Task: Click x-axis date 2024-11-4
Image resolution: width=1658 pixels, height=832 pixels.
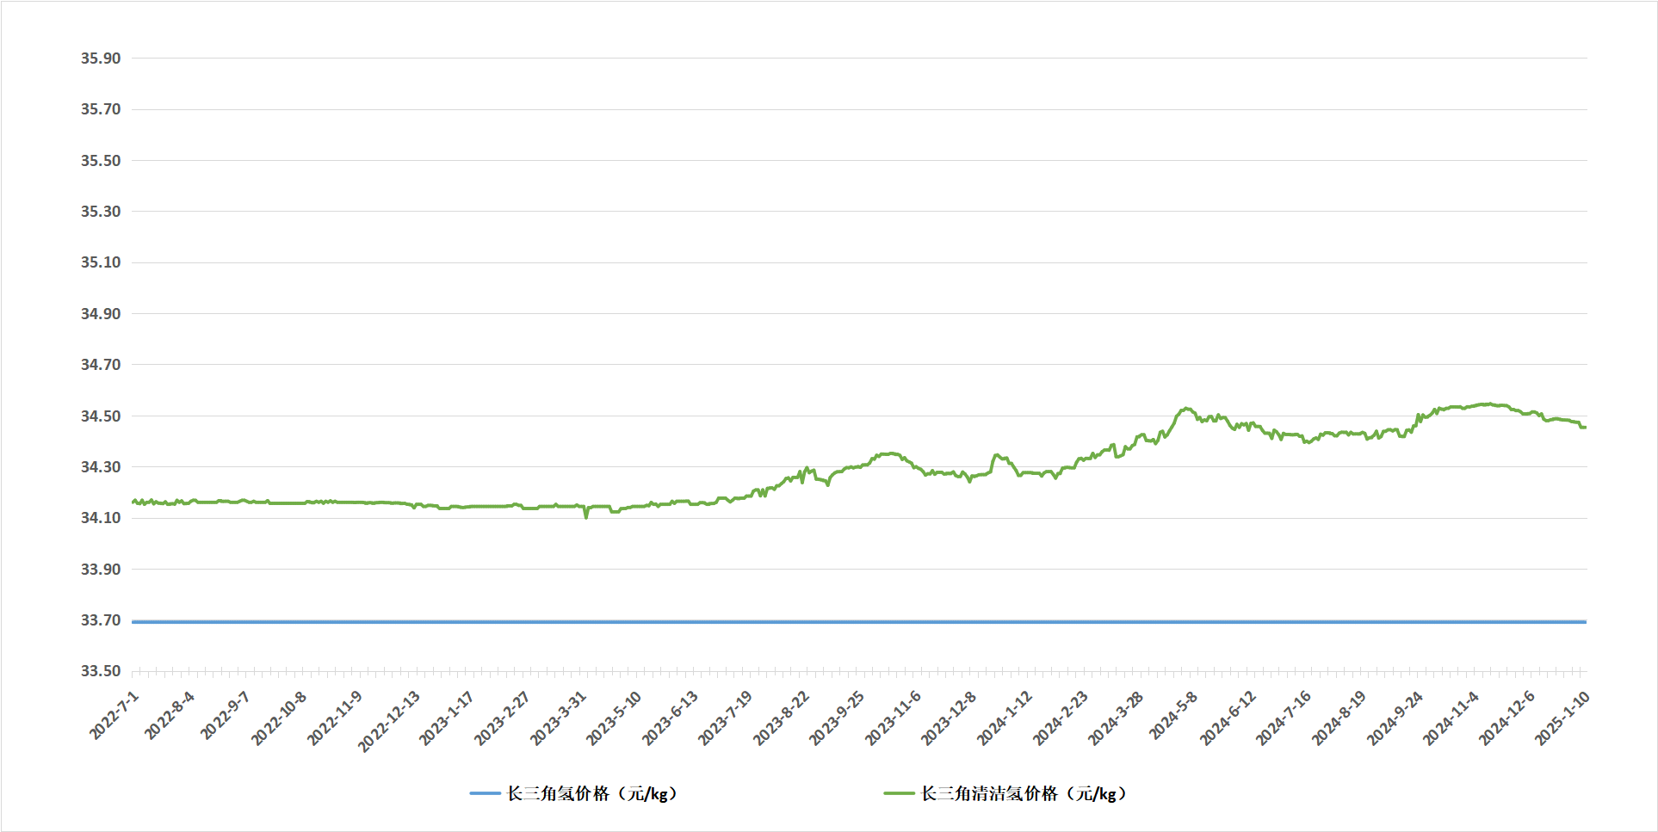Action: (x=1451, y=718)
